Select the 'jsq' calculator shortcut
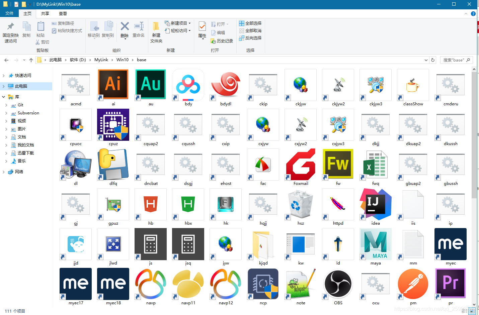 coord(188,244)
